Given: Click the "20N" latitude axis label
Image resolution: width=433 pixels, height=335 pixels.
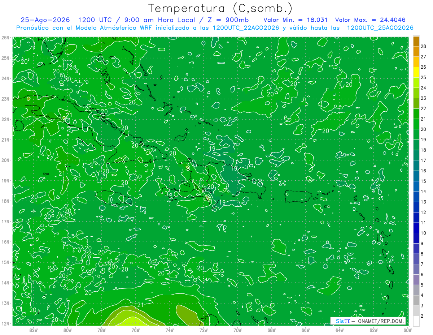Looking at the screenshot, I should coord(5,160).
